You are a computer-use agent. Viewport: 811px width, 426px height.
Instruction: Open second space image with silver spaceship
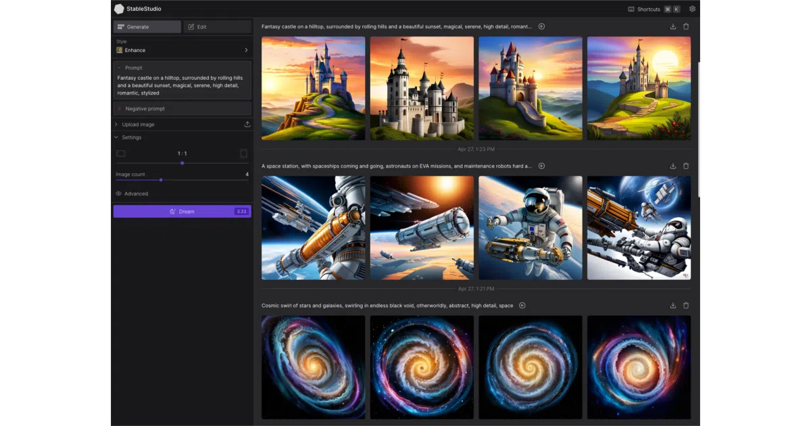tap(422, 228)
